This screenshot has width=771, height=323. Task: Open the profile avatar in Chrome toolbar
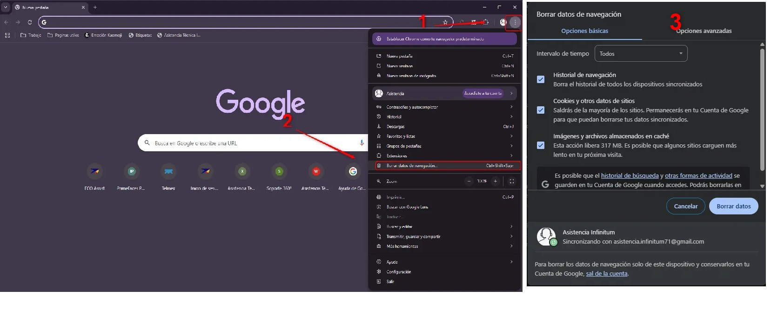(x=503, y=22)
